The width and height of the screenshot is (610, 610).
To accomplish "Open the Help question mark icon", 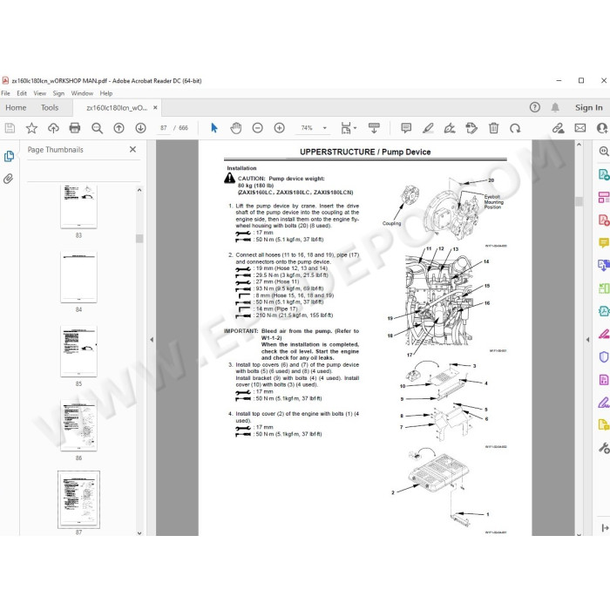I will point(535,107).
